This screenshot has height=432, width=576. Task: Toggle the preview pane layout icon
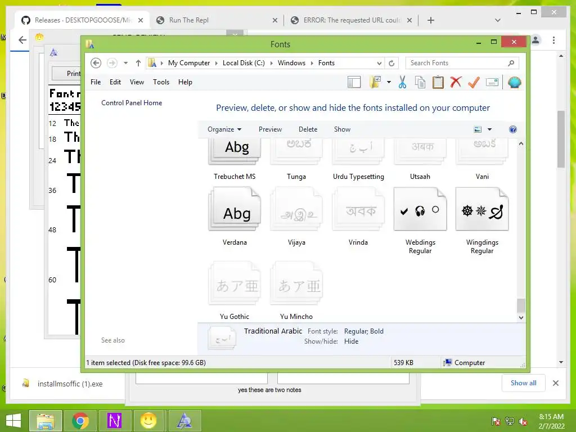354,82
